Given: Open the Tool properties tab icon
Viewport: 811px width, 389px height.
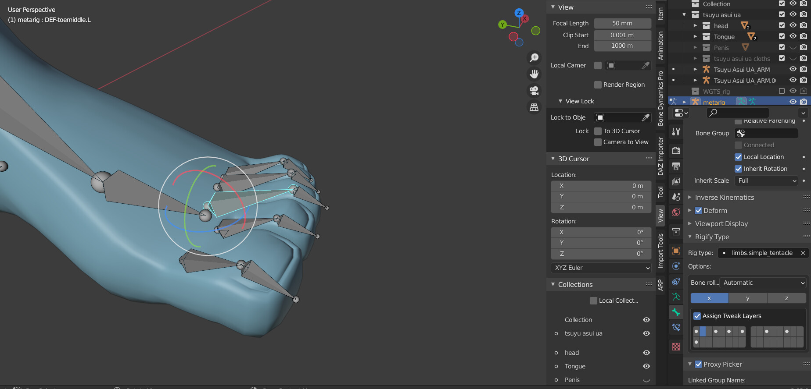Looking at the screenshot, I should [676, 131].
